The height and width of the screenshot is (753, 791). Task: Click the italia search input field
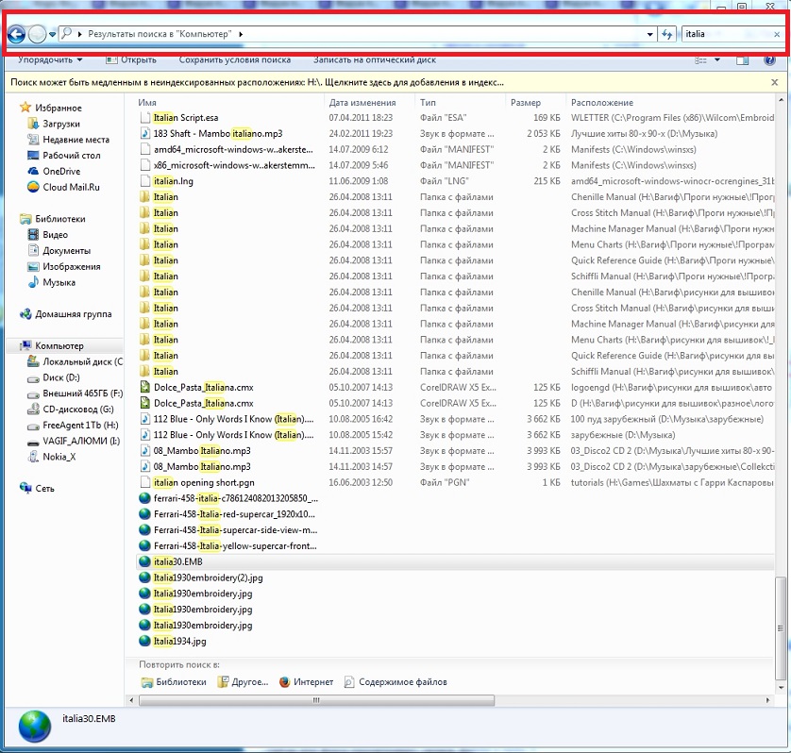[x=722, y=35]
